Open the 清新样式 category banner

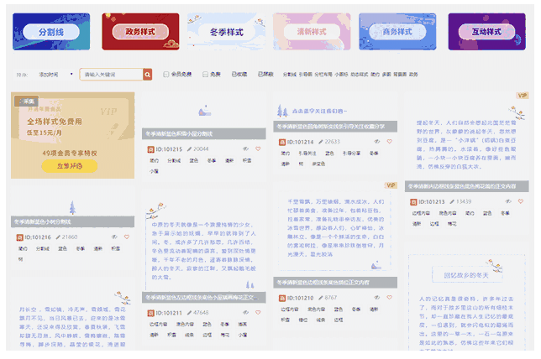pos(312,32)
